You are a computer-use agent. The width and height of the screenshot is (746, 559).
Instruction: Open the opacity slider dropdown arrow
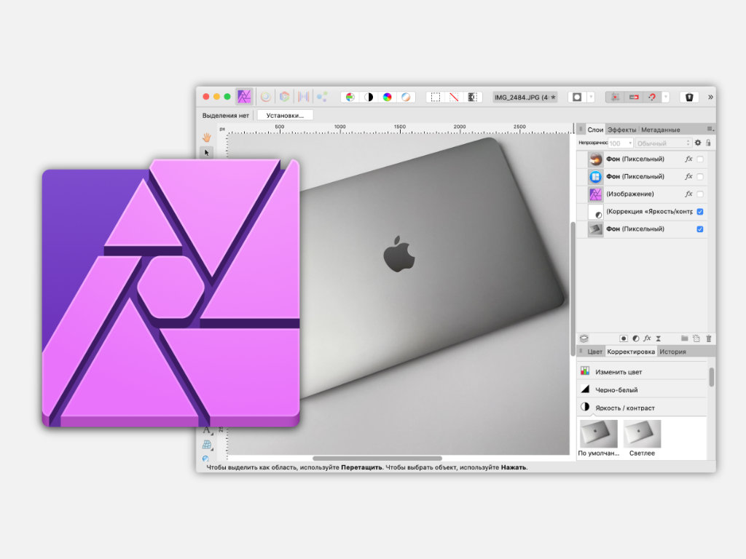(x=630, y=143)
